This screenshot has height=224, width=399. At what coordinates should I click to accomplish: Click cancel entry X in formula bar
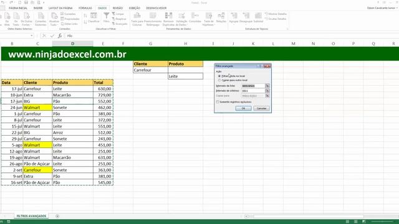[44, 36]
